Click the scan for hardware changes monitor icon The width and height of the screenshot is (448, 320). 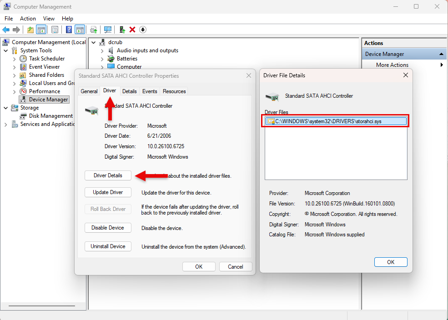tap(108, 30)
